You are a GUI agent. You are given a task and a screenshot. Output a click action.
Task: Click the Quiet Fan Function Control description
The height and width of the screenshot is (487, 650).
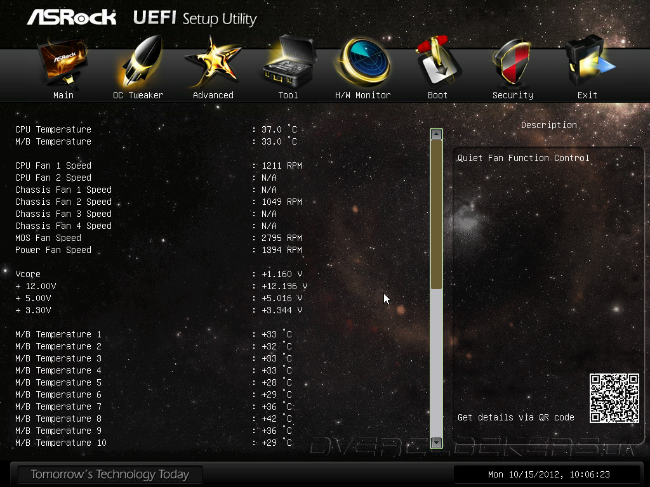(x=523, y=158)
